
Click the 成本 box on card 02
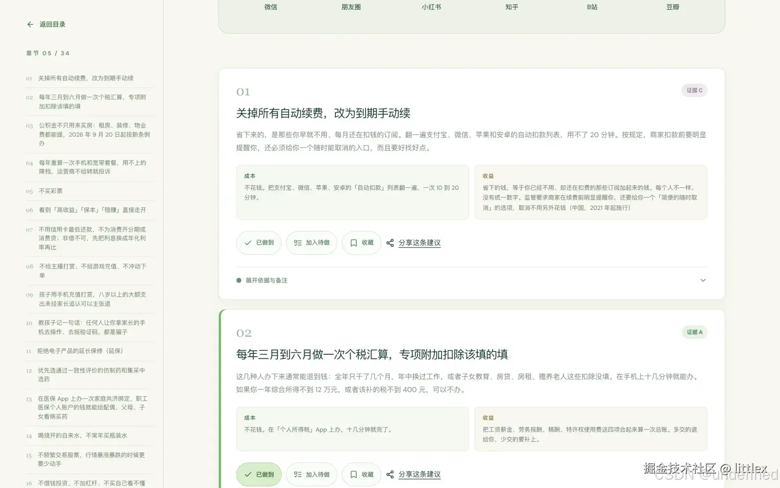pos(352,429)
